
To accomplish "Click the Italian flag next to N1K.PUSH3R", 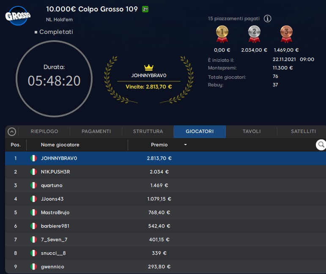I will coord(33,172).
